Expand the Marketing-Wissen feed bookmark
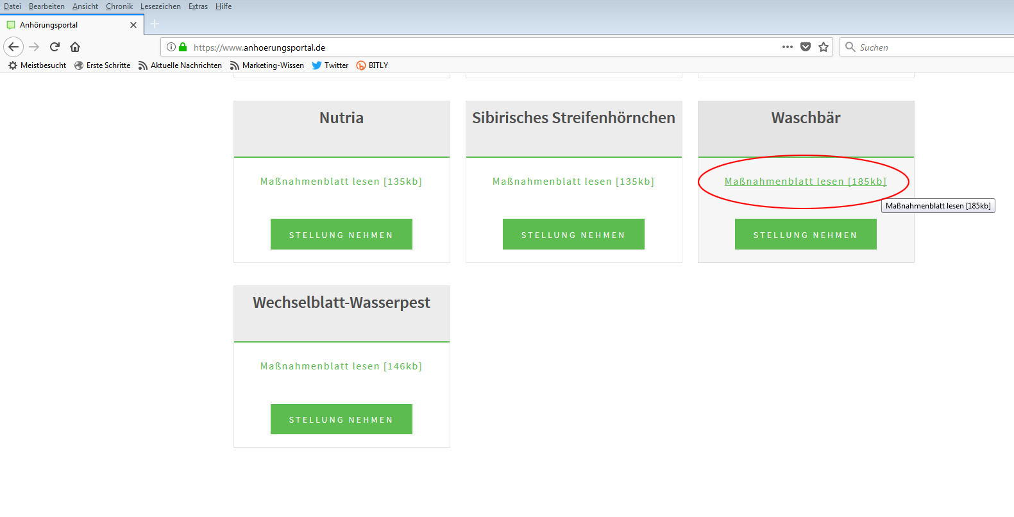 click(x=267, y=65)
